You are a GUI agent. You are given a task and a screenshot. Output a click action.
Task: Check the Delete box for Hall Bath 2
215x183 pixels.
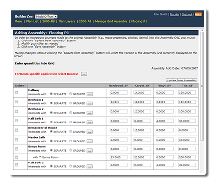point(16,165)
